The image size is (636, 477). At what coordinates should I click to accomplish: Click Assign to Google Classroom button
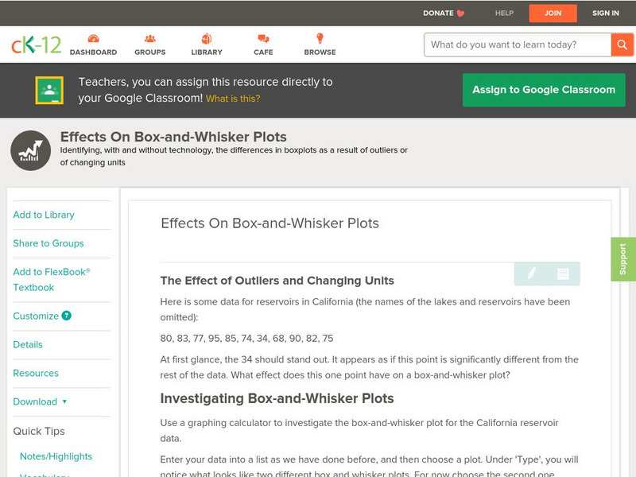click(544, 90)
